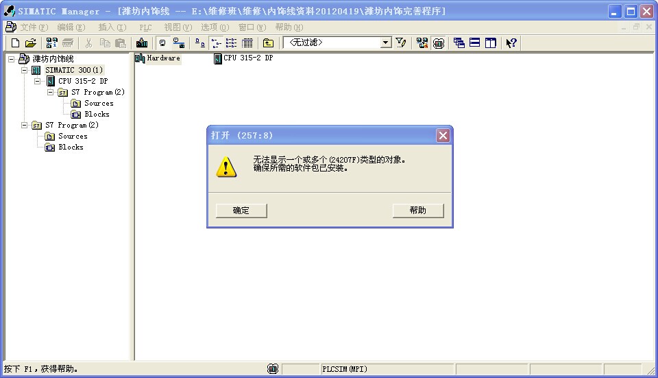Select SIMATIC 300(1) in the tree
The height and width of the screenshot is (378, 658).
[x=74, y=70]
